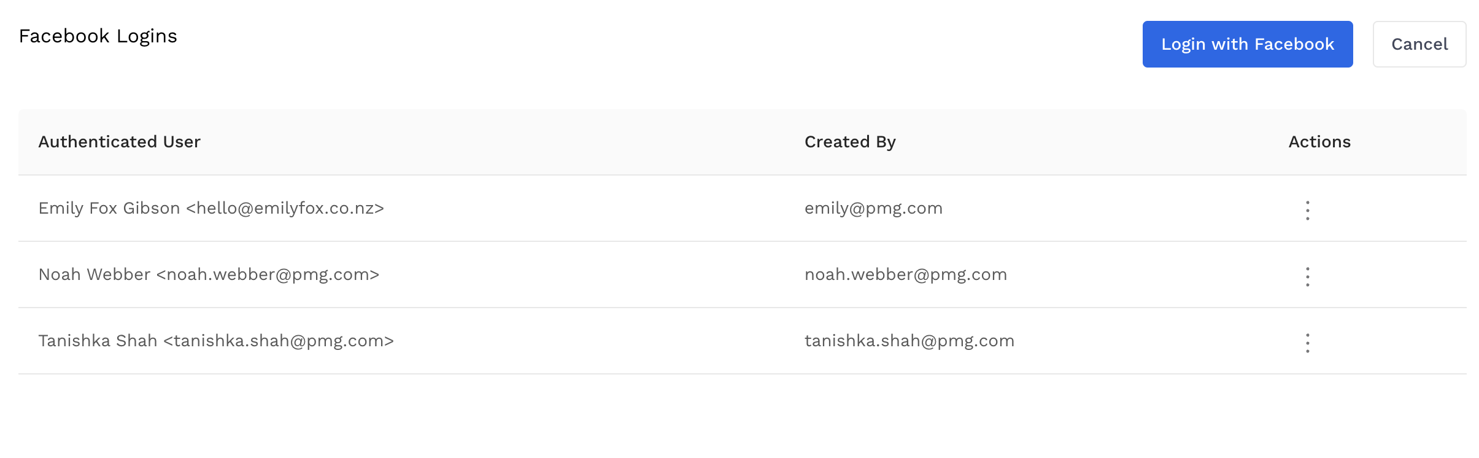The image size is (1479, 458).
Task: Click the Authenticated User column header
Action: (x=119, y=142)
